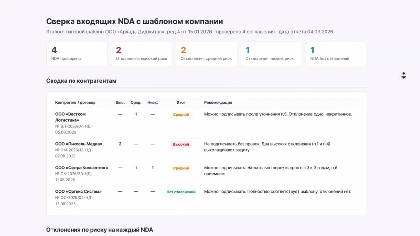Screen dimensions: 420x236
Task: Select the "Отклонения: средний риск" card
Action: (206, 54)
